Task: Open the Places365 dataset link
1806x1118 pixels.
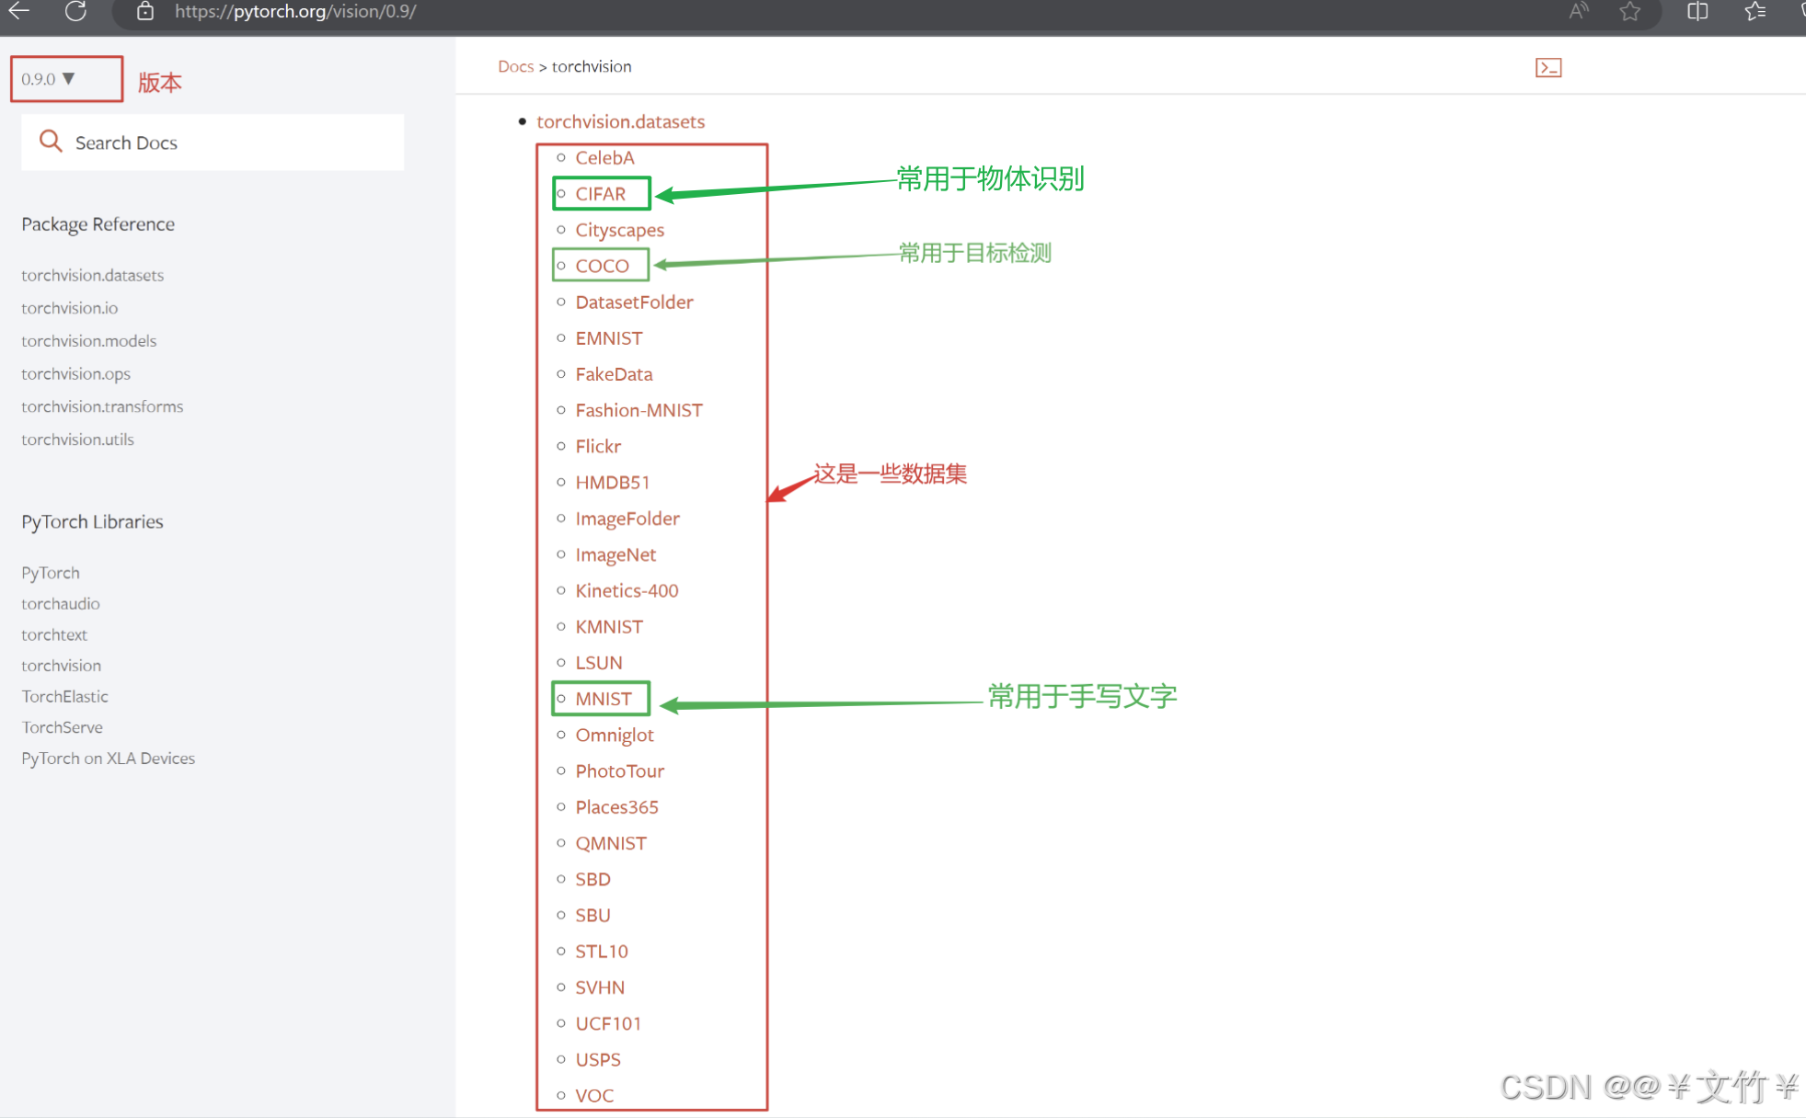Action: click(616, 807)
